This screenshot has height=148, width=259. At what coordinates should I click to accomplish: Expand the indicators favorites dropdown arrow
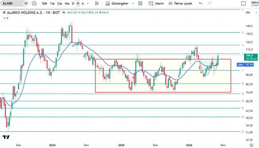click(x=133, y=3)
